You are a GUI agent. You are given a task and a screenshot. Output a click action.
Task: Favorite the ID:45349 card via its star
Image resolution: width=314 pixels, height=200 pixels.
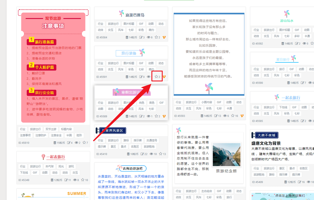click(x=83, y=180)
